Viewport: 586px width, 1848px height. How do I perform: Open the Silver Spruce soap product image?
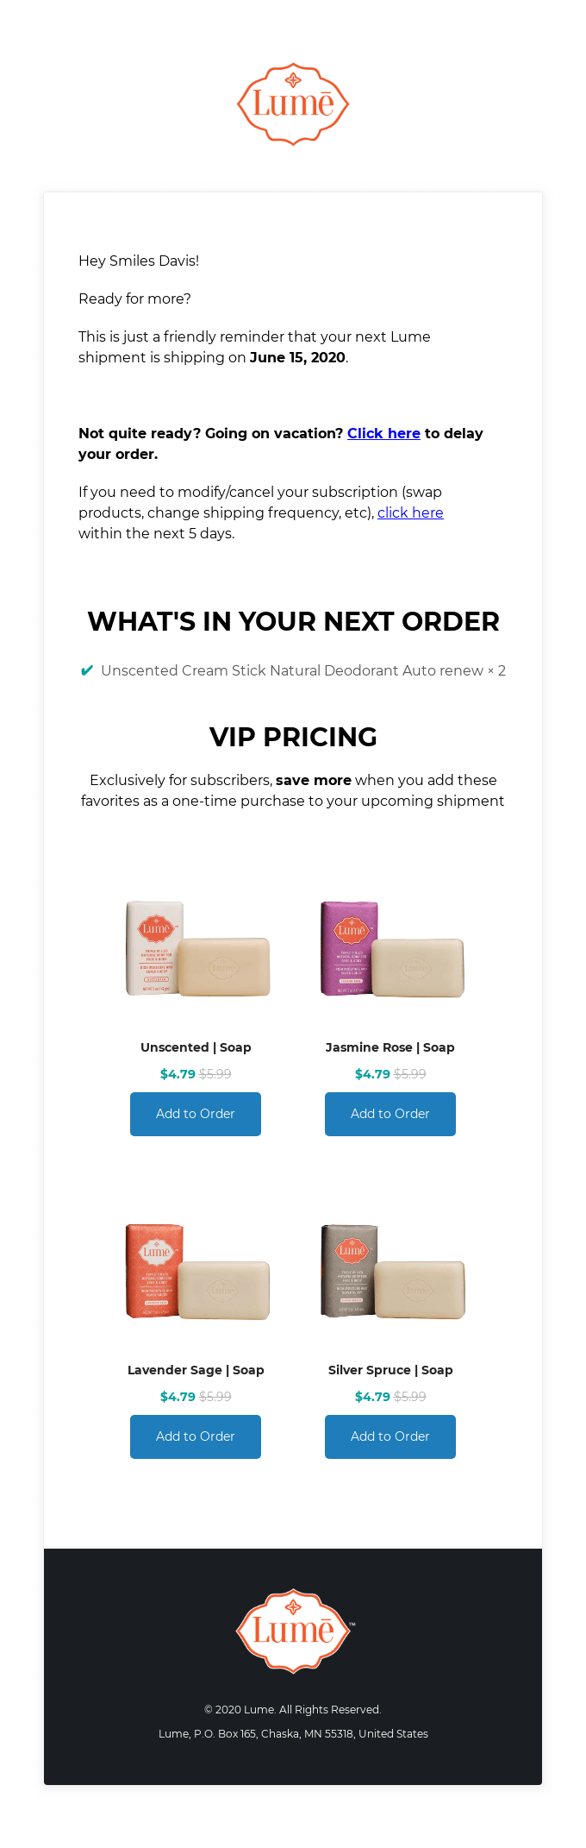pos(390,1271)
